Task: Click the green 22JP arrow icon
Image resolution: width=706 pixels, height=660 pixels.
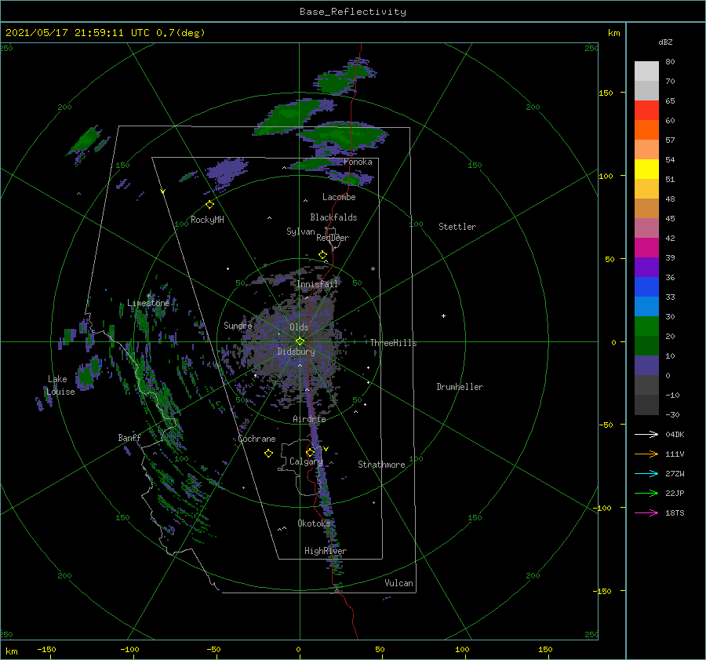Action: pos(646,494)
